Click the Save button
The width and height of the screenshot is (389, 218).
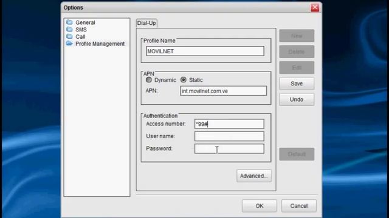[297, 84]
